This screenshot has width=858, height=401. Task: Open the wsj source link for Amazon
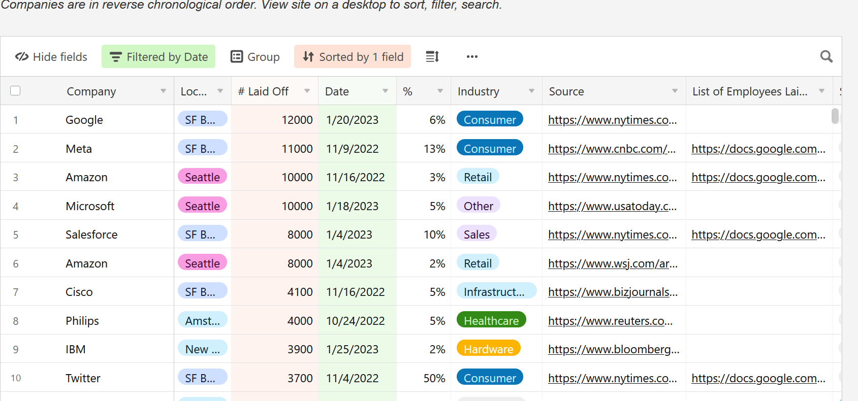tap(613, 263)
